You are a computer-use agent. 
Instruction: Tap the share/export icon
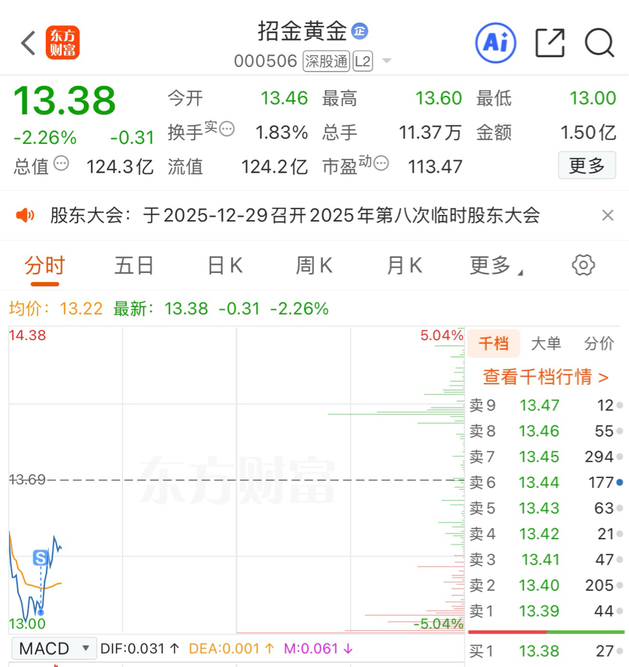(550, 43)
